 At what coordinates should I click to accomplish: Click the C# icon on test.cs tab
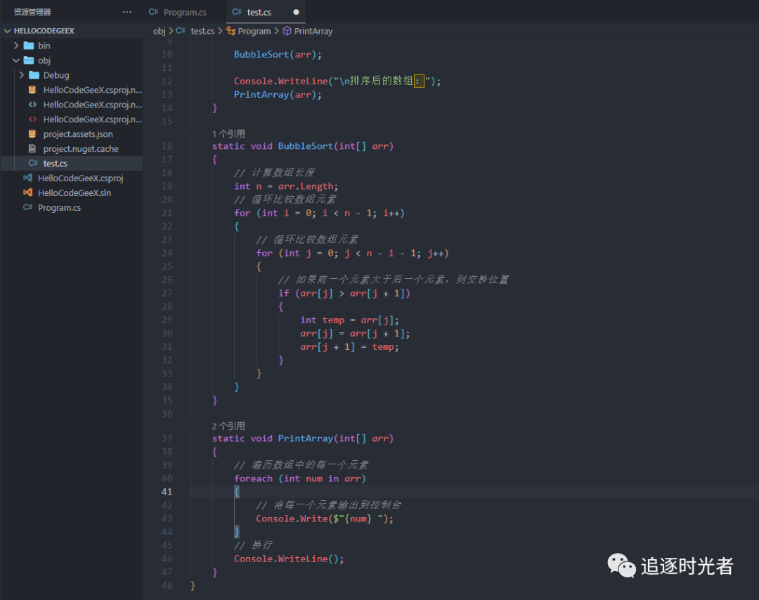(237, 12)
